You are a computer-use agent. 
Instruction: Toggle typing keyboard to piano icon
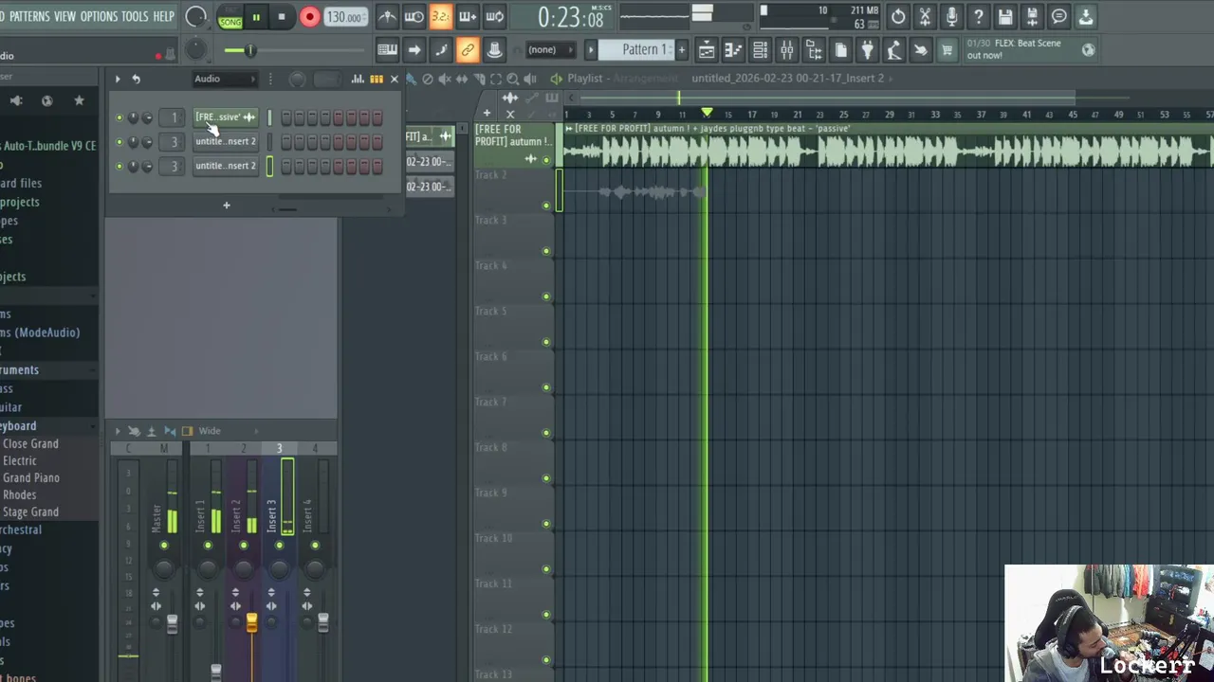(x=387, y=50)
